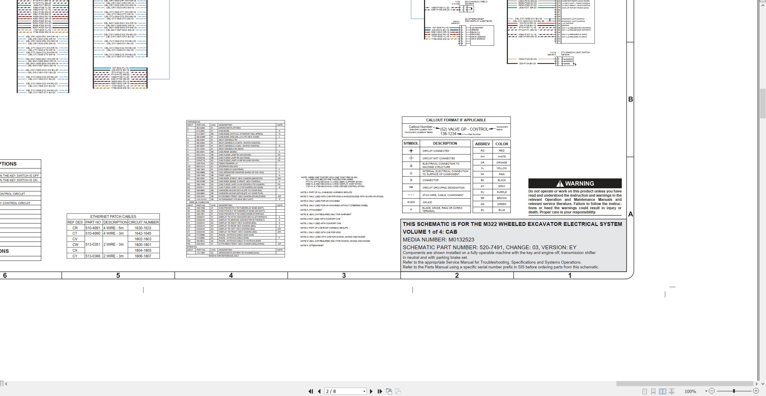Click '(52) VALVE GP - CONTROL' callout

(464, 129)
